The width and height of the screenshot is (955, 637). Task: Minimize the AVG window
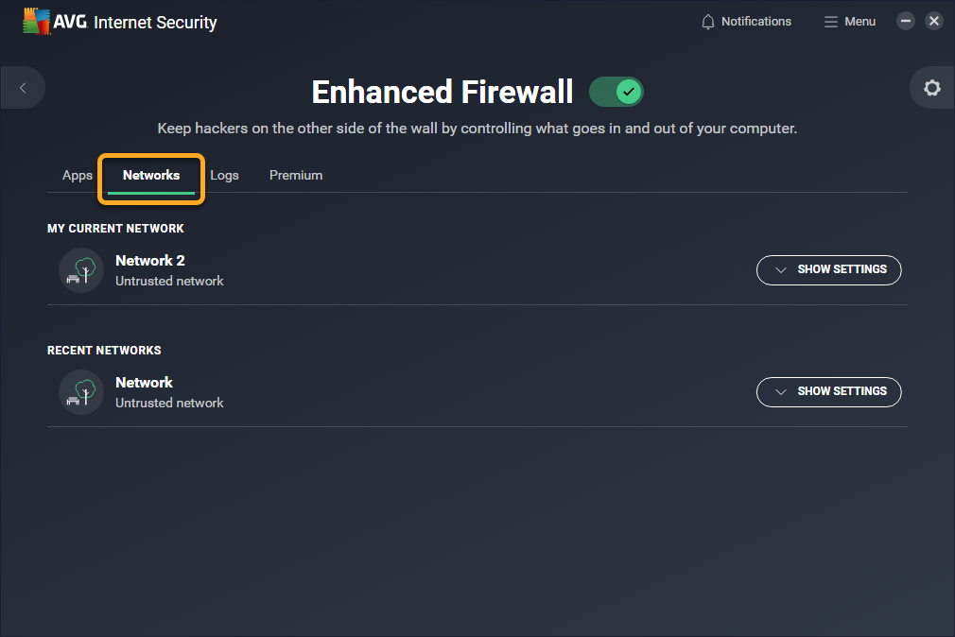click(906, 21)
